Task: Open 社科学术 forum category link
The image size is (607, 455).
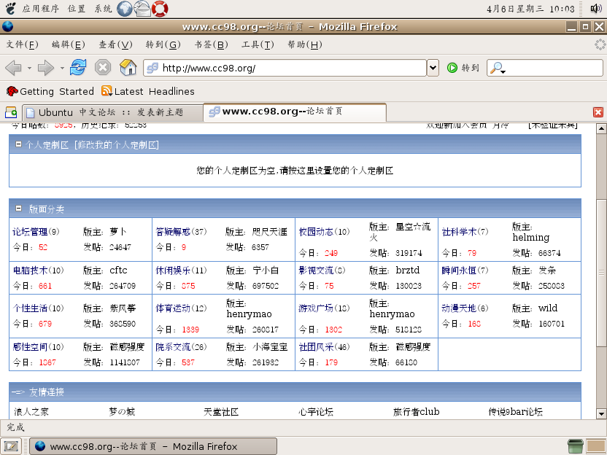Action: pos(459,232)
